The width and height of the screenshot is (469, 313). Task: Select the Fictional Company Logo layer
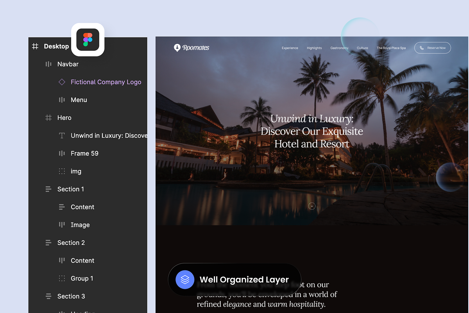(x=106, y=82)
